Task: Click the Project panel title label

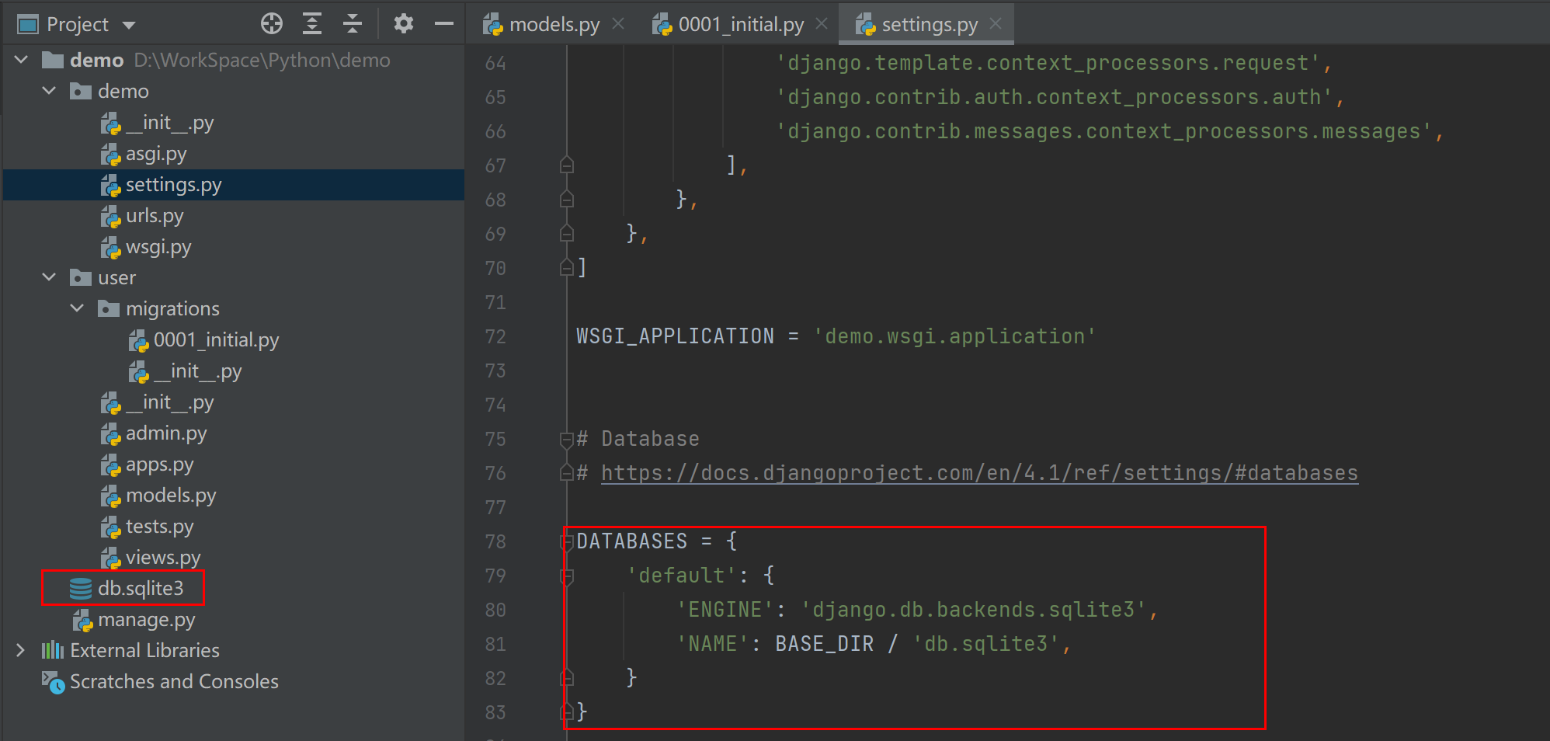Action: point(78,25)
